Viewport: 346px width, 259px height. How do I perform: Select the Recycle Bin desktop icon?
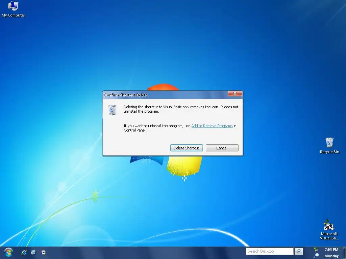point(329,146)
